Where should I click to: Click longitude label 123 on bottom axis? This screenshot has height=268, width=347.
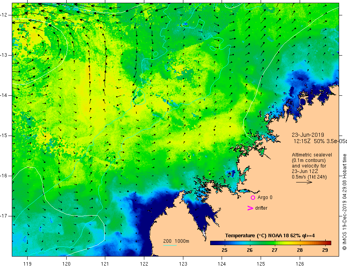(x=183, y=264)
